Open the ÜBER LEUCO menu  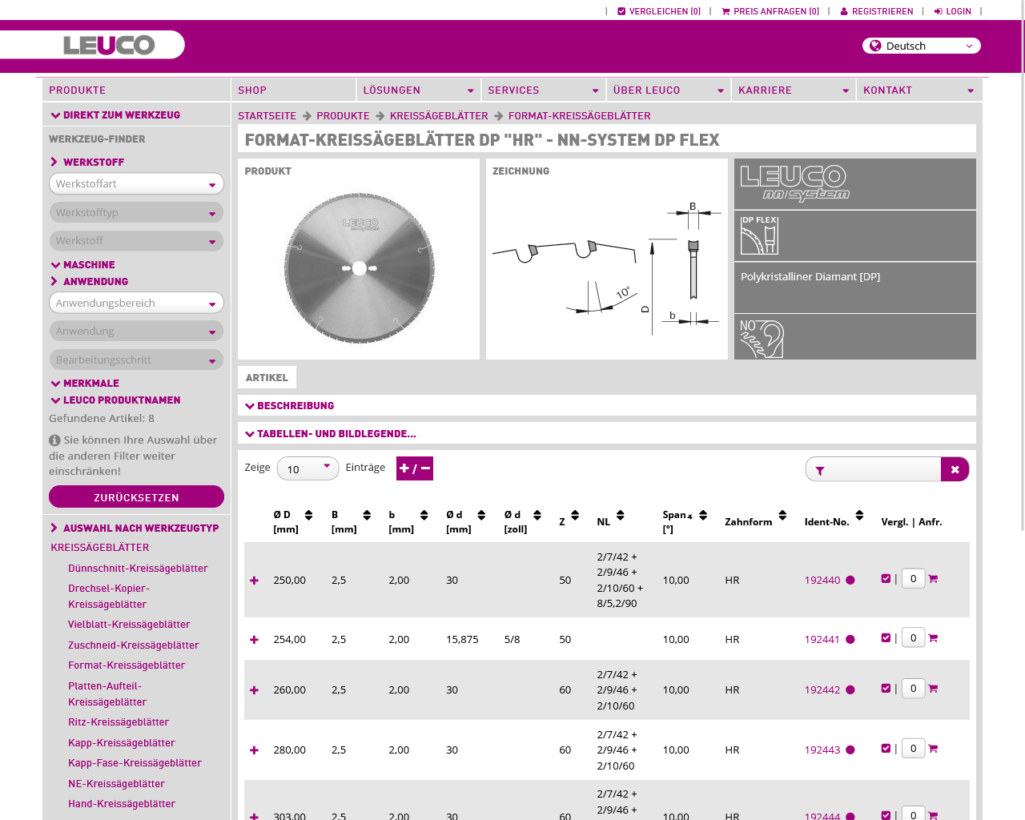tap(668, 90)
